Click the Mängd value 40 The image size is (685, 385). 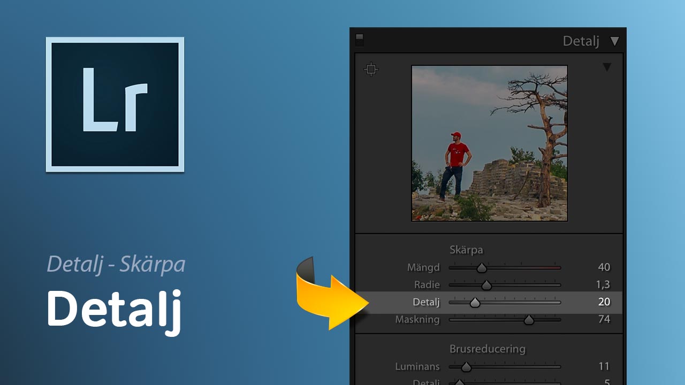(x=604, y=267)
